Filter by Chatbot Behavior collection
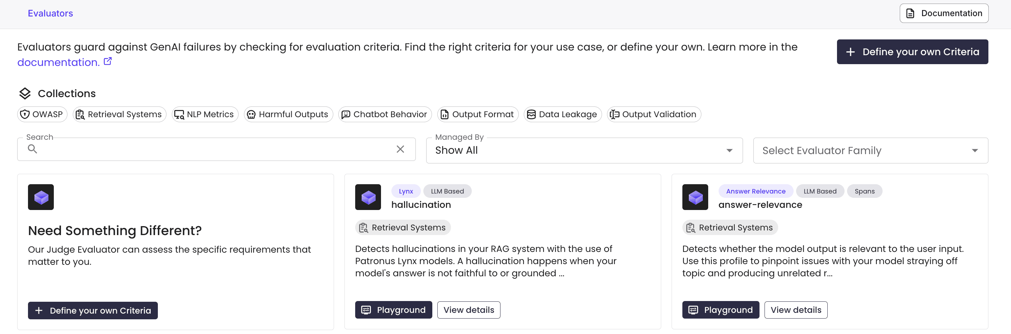Viewport: 1011px width, 334px height. coord(385,114)
